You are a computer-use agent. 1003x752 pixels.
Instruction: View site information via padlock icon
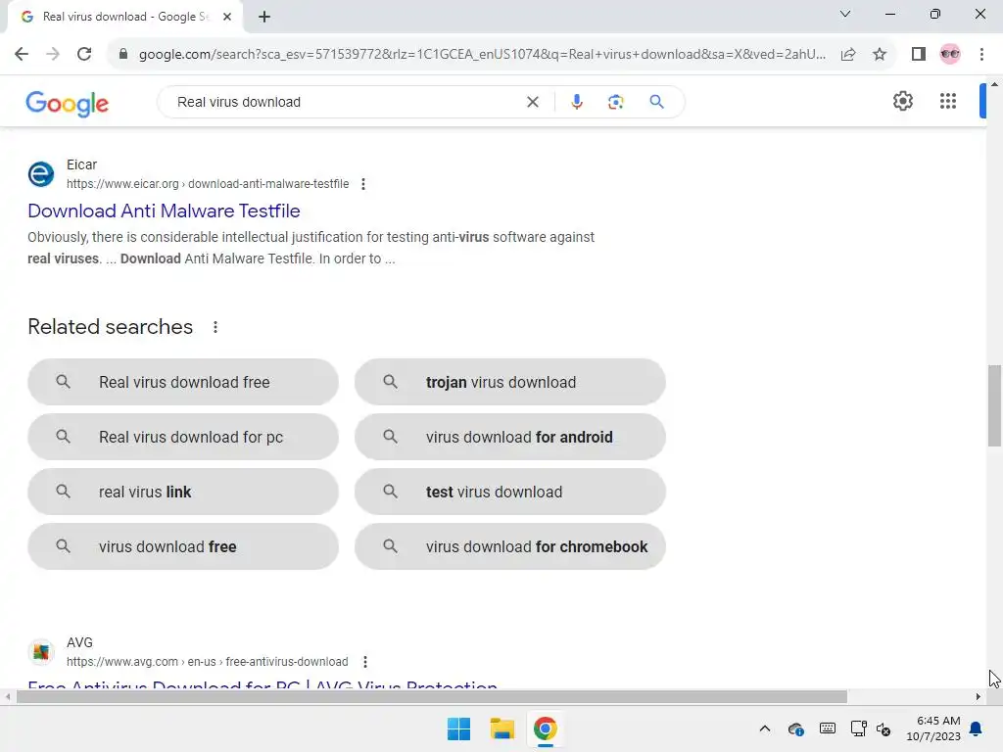(x=123, y=55)
